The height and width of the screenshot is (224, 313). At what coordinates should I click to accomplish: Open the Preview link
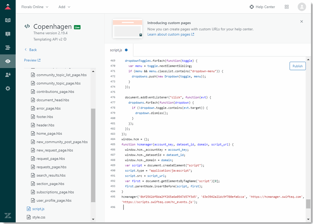[32, 60]
